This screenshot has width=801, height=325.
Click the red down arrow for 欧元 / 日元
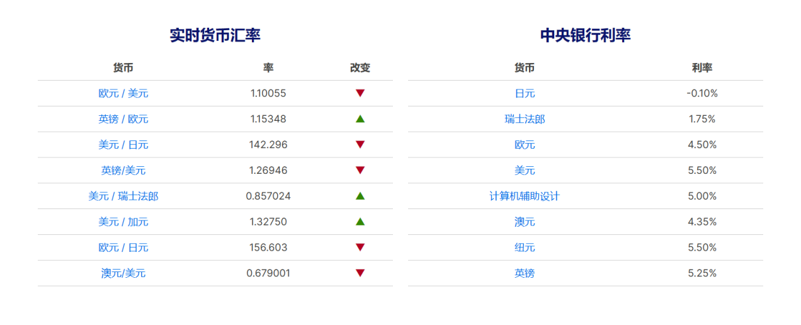[360, 248]
